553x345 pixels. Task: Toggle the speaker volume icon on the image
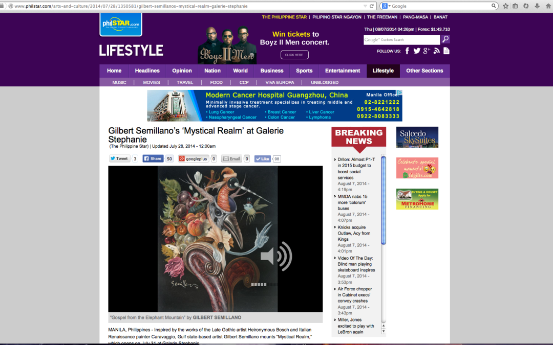click(276, 256)
